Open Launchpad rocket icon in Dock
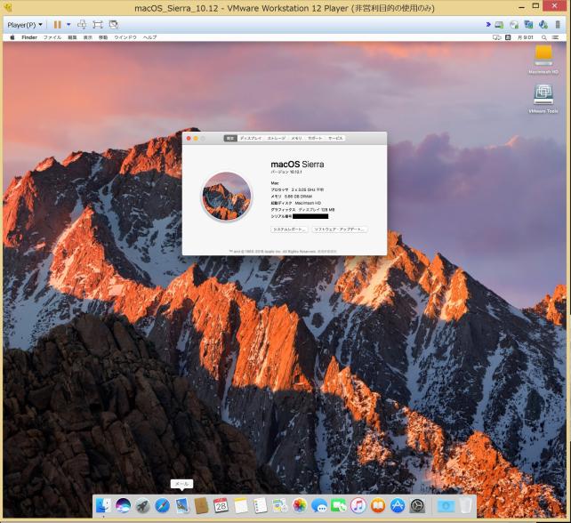Viewport: 571px width, 523px height. (142, 505)
